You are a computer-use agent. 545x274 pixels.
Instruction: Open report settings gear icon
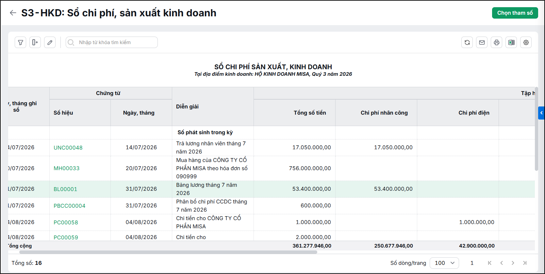pos(526,42)
